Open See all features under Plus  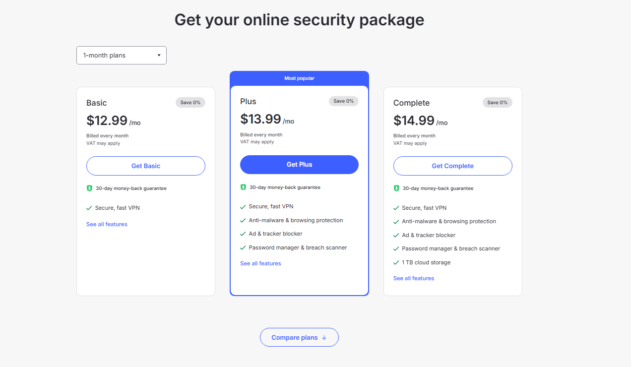tap(260, 264)
